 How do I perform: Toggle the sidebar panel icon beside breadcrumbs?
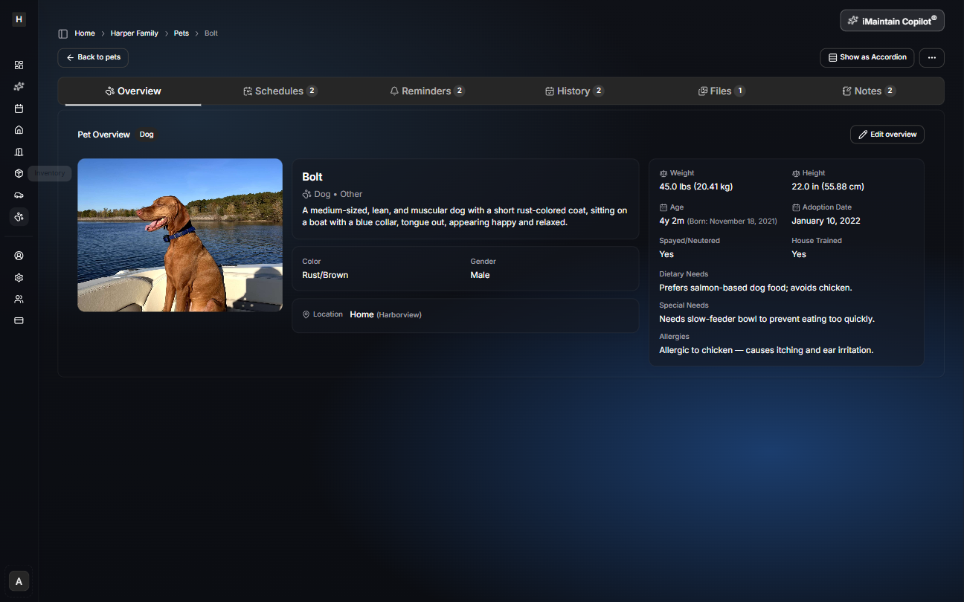[x=63, y=33]
